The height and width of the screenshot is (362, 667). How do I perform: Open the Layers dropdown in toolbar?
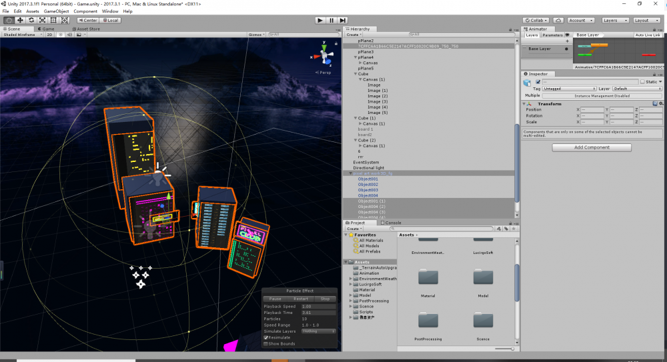[x=615, y=20]
